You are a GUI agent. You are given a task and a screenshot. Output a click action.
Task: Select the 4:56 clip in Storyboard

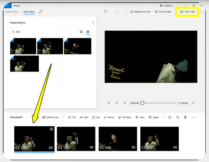(x=117, y=139)
